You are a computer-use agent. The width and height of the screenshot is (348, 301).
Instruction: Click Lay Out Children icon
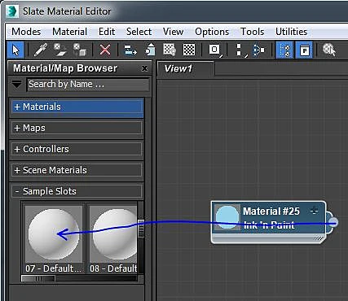259,50
